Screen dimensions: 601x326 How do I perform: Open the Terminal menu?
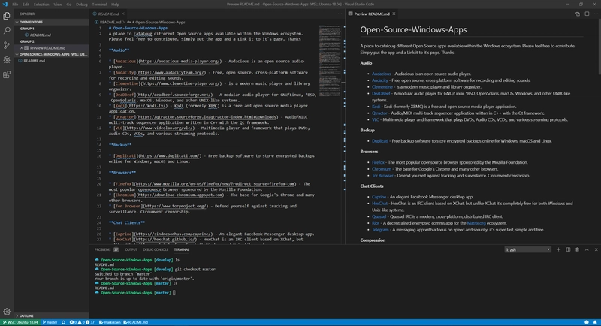coord(99,5)
